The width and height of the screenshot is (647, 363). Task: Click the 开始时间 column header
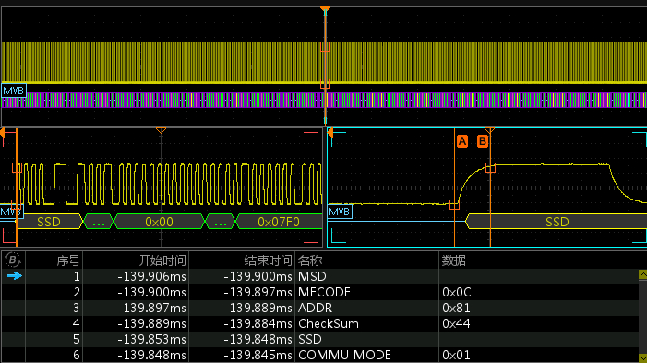tap(162, 260)
